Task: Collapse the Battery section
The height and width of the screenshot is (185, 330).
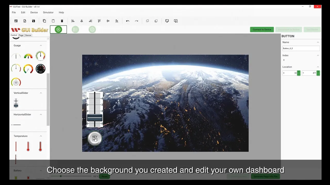Action: [x=41, y=171]
